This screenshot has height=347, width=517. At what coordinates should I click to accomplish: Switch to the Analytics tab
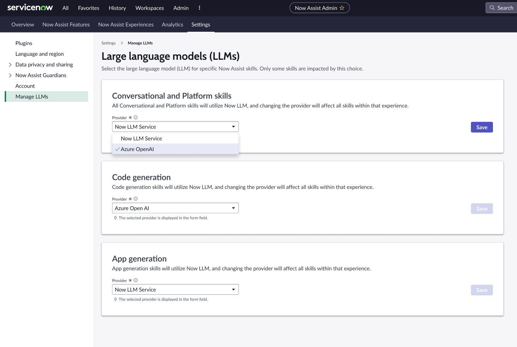coord(172,24)
